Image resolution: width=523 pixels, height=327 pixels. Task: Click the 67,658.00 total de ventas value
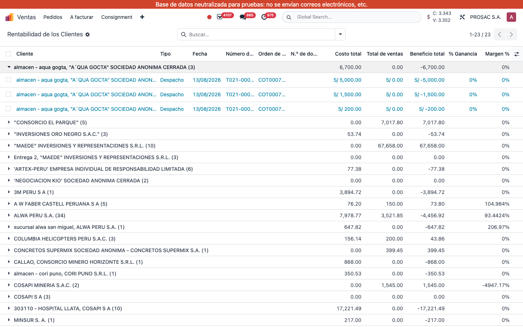pyautogui.click(x=390, y=146)
